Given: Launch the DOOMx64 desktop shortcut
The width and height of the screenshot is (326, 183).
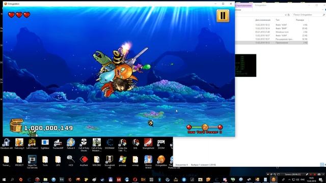Looking at the screenshot, I should pos(110,144).
